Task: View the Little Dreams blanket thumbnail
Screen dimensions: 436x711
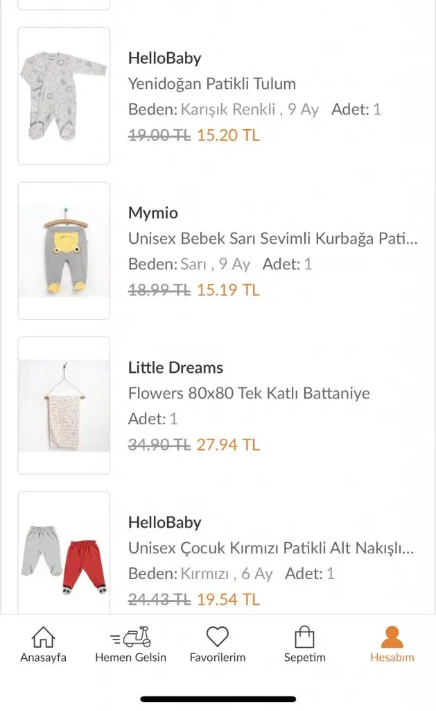Action: coord(64,405)
